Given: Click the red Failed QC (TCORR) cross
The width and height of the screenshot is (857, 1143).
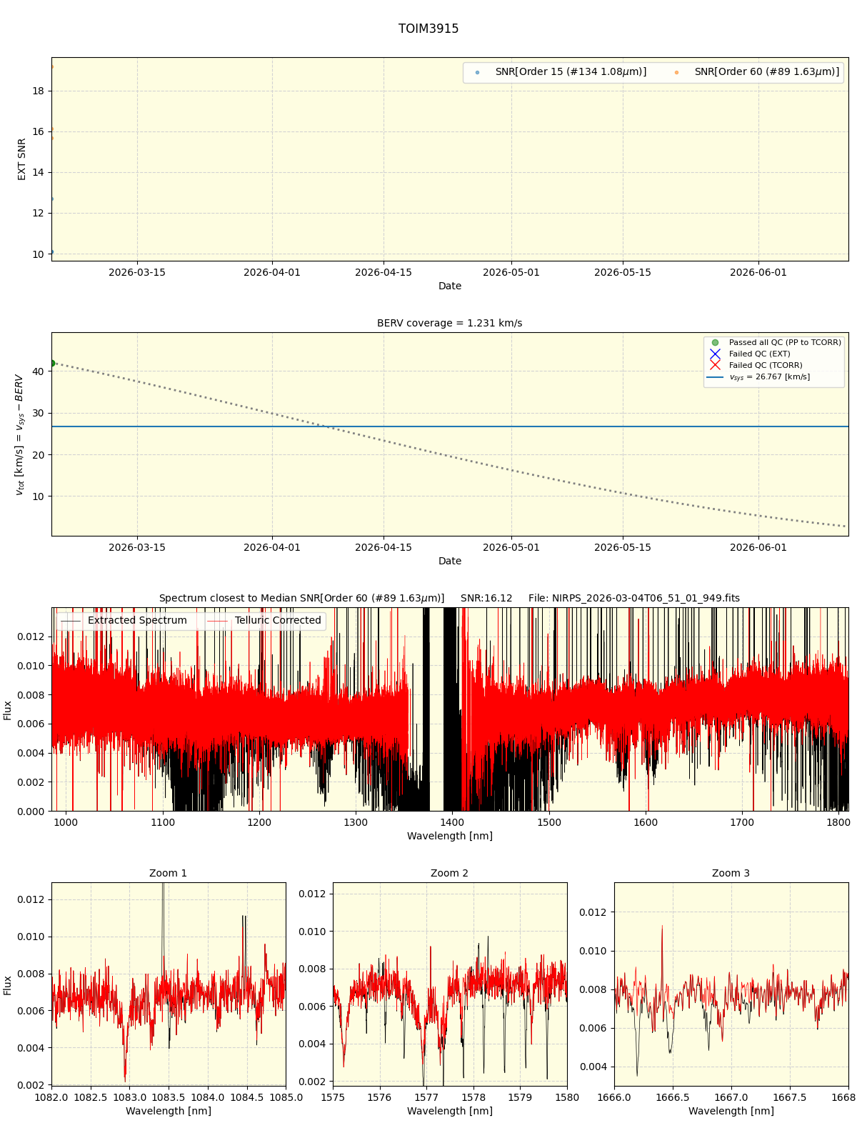Looking at the screenshot, I should 715,366.
